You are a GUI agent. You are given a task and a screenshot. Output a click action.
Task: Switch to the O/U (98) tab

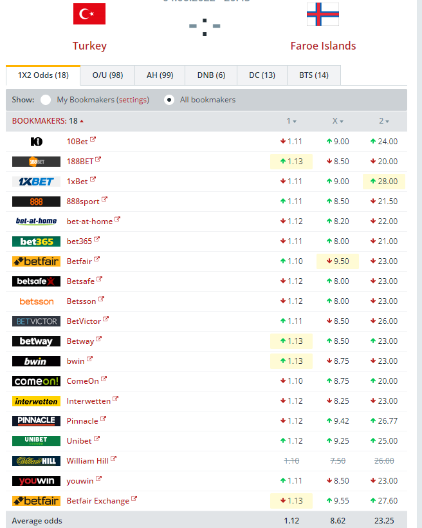click(107, 75)
